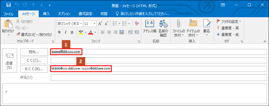Image resolution: width=269 pixels, height=106 pixels.
Task: Switch to the 書式設定 tab
Action: [85, 14]
